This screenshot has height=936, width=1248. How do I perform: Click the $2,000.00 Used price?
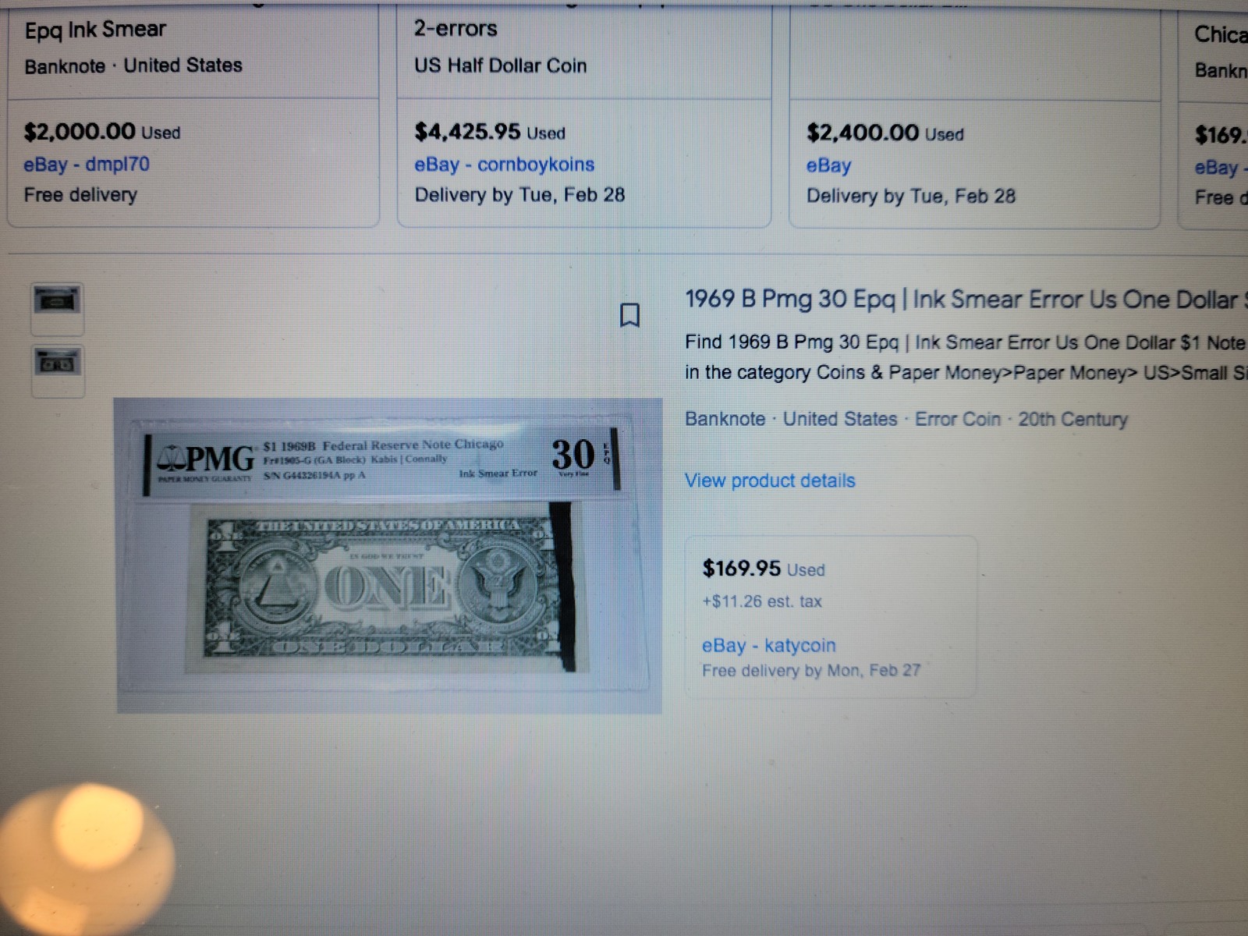101,132
